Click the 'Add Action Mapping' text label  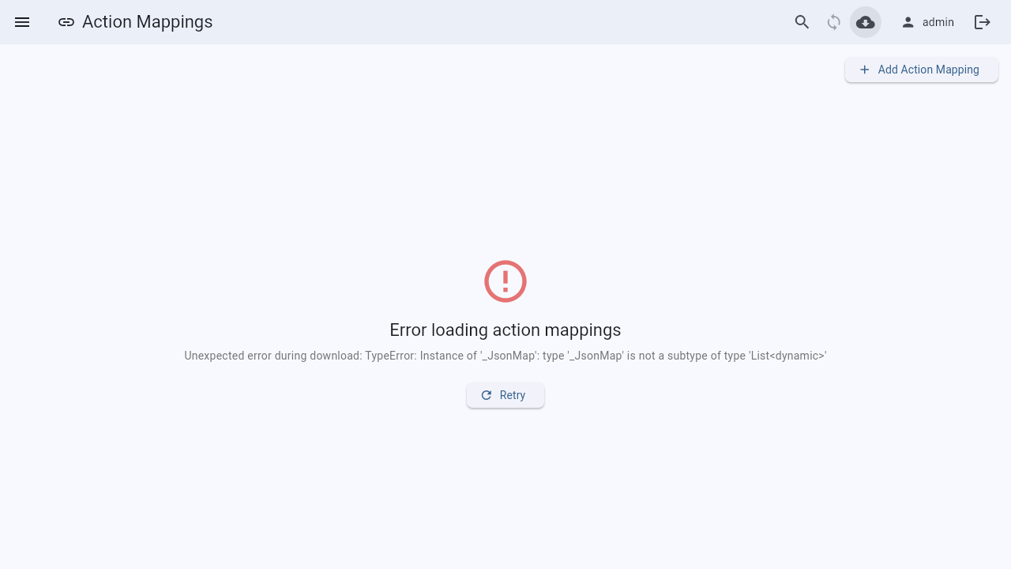(x=929, y=70)
